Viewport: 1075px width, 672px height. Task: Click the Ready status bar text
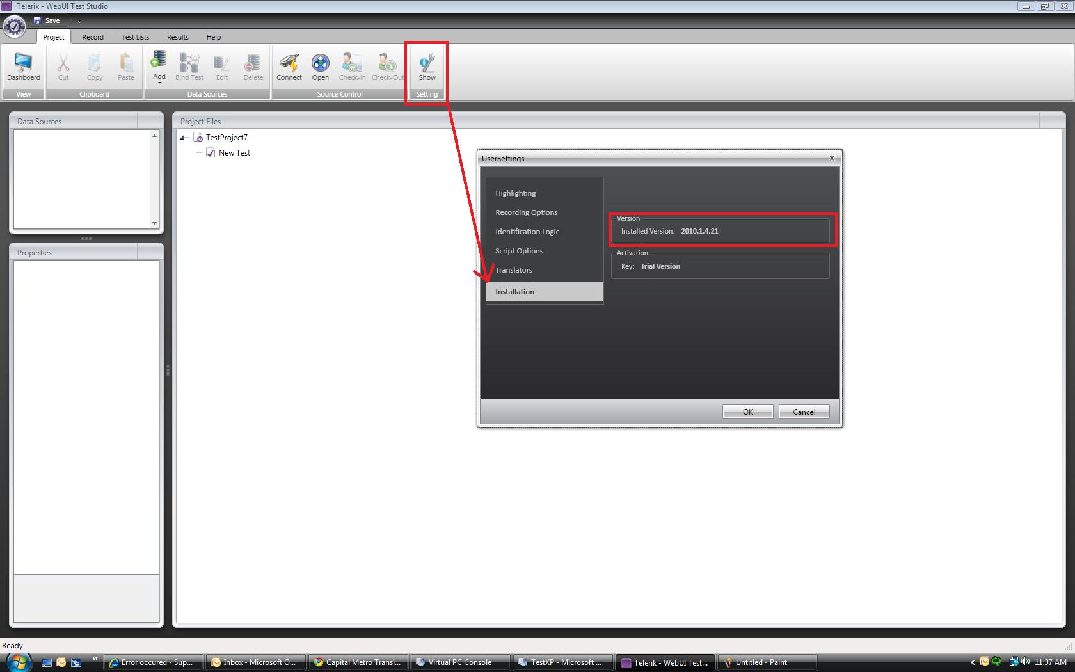click(12, 646)
